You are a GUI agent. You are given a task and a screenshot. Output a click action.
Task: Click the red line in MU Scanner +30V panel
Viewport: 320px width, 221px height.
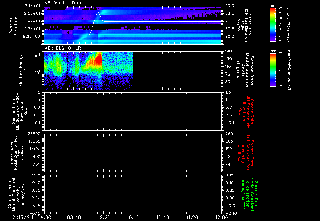click(x=132, y=121)
